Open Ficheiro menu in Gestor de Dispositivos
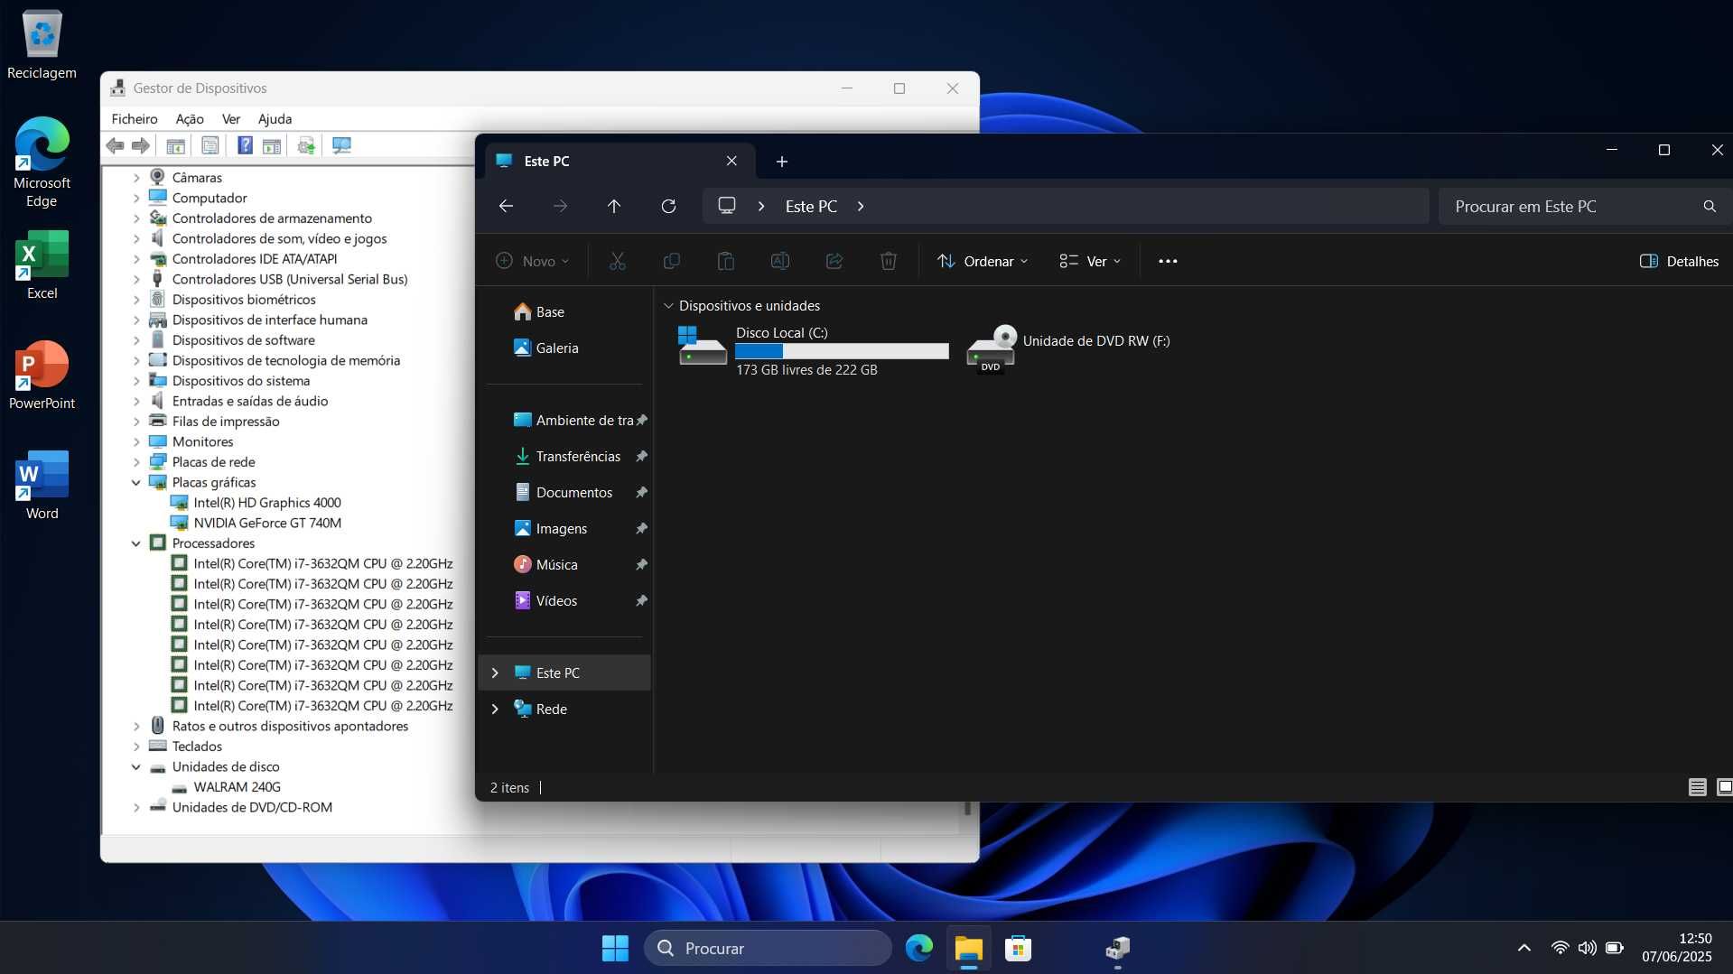 point(135,118)
